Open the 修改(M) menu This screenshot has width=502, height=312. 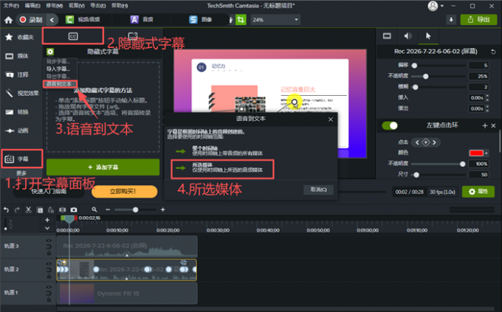[x=54, y=5]
